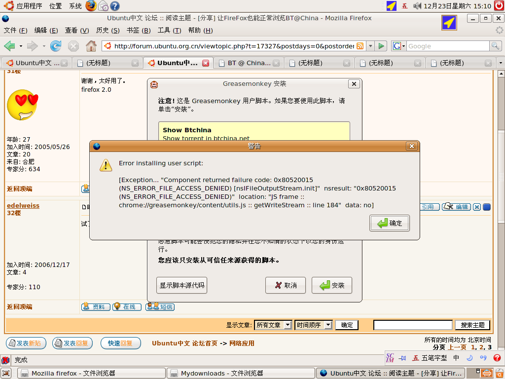Viewport: 505px width, 379px height.
Task: Open the help icon in top panel
Action: 114,6
